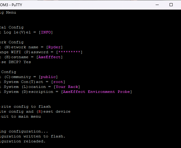This screenshot has width=181, height=148.
Task: Click the (N)etwork name label
Action: (21, 47)
